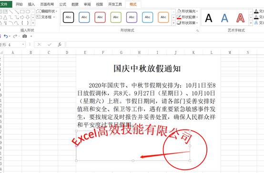264x173 pixels.
Task: Switch to the 视图 View tab
Action: 99,4
